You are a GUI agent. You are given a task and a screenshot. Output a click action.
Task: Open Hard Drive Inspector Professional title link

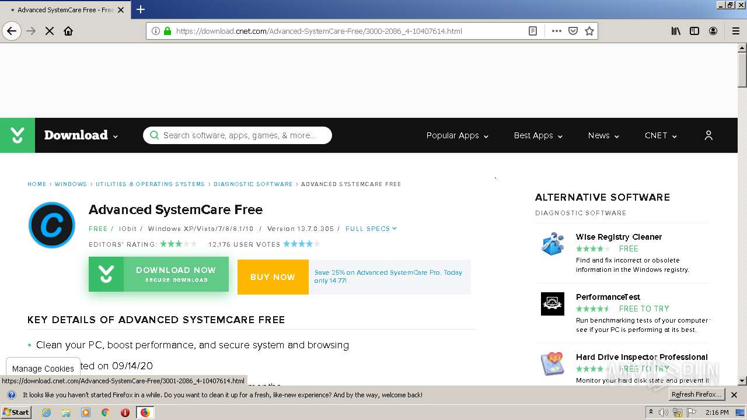tap(642, 357)
